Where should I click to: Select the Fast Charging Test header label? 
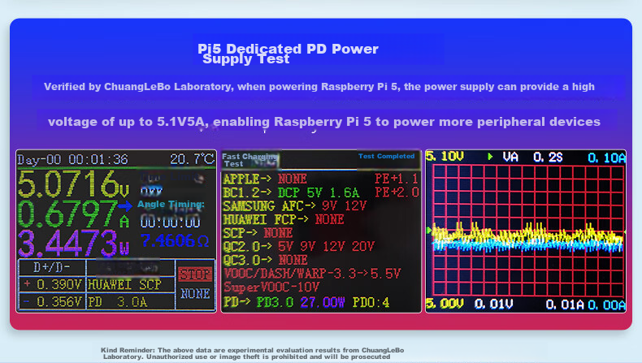(x=249, y=160)
